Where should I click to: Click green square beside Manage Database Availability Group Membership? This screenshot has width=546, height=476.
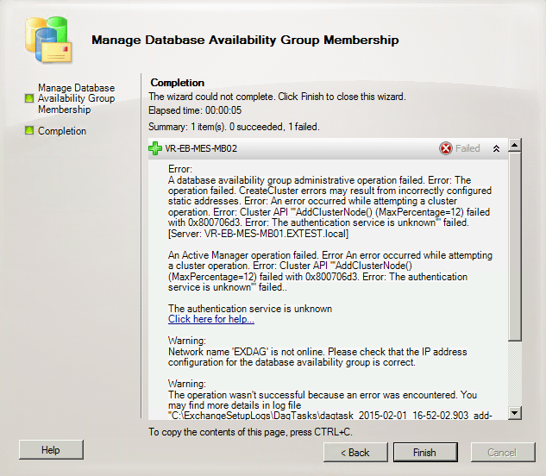29,98
